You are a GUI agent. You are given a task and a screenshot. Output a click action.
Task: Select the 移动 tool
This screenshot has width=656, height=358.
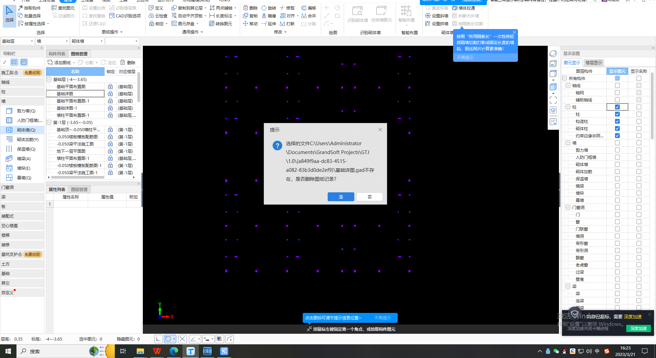coord(250,24)
